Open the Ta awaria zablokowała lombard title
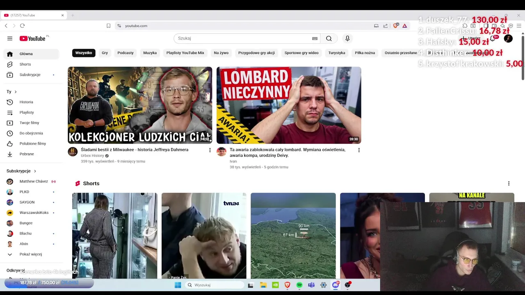 coord(288,152)
